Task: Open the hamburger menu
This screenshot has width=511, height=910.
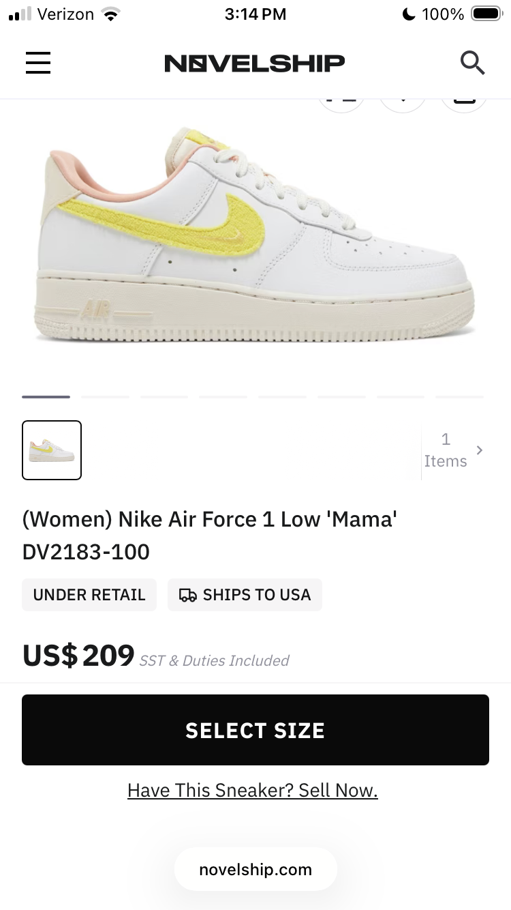Action: click(x=38, y=63)
